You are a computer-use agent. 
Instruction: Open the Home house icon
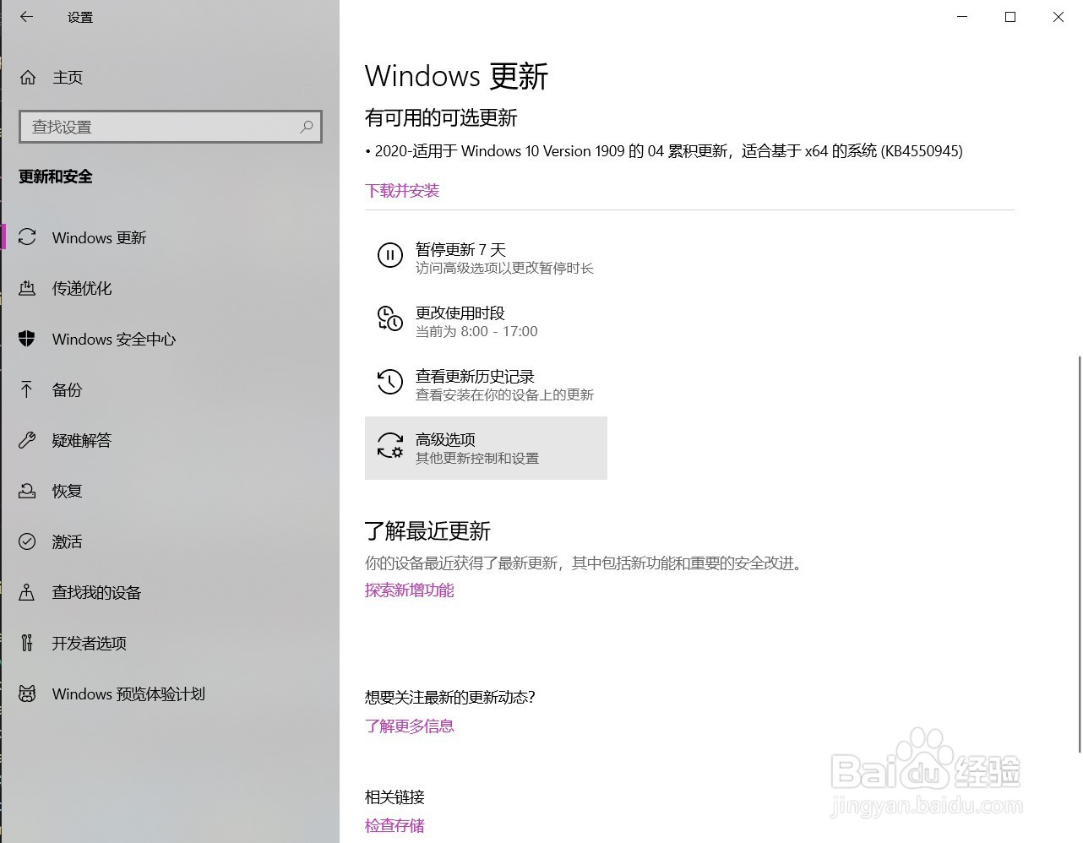coord(28,77)
